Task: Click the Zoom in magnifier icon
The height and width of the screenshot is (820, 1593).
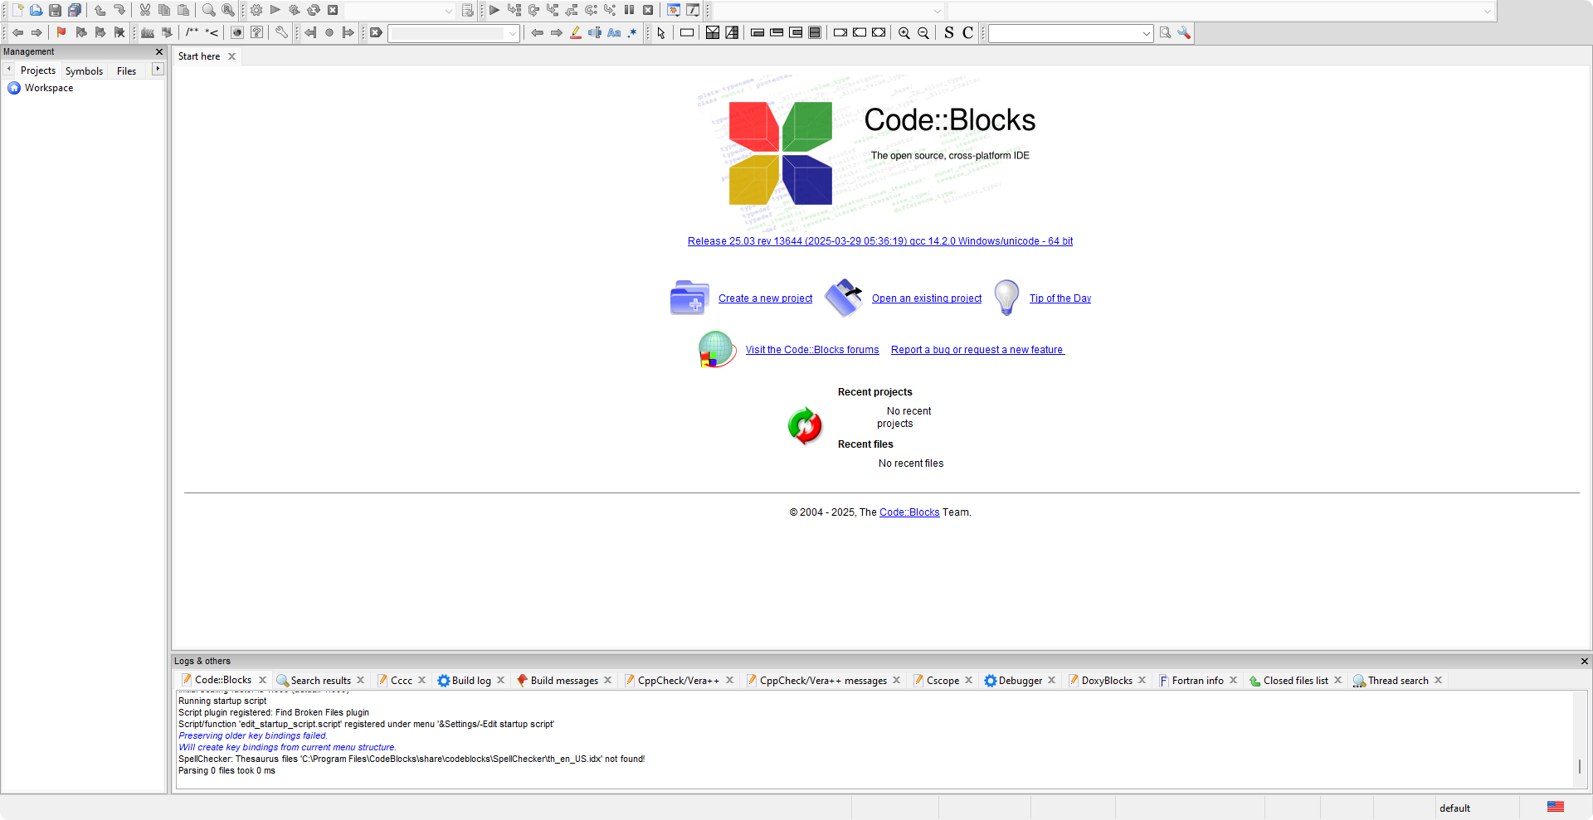Action: [x=904, y=32]
